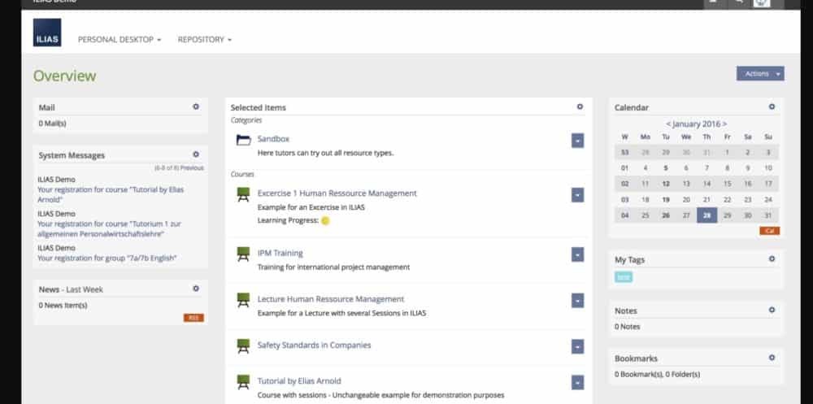Open My Tags gear settings
The image size is (813, 404).
[x=772, y=259]
